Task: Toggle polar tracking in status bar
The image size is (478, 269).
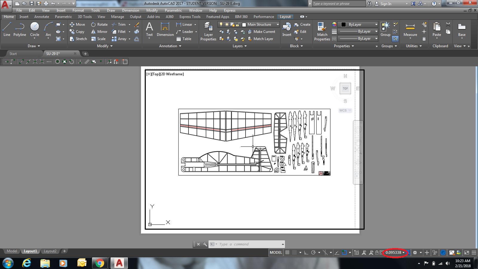Action: tap(313, 253)
